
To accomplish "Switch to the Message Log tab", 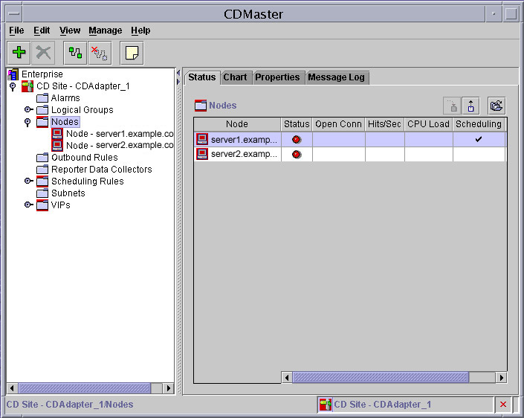I will point(336,77).
